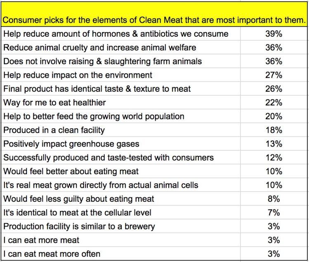Click 'Does not involve raising & slaughtering' cell
The image size is (309, 262).
[103, 61]
